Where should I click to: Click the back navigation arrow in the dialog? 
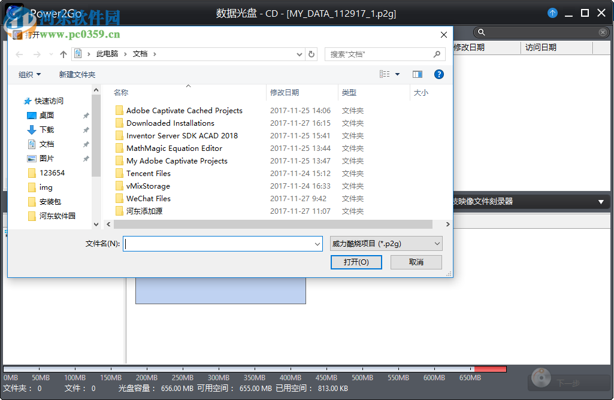(19, 54)
